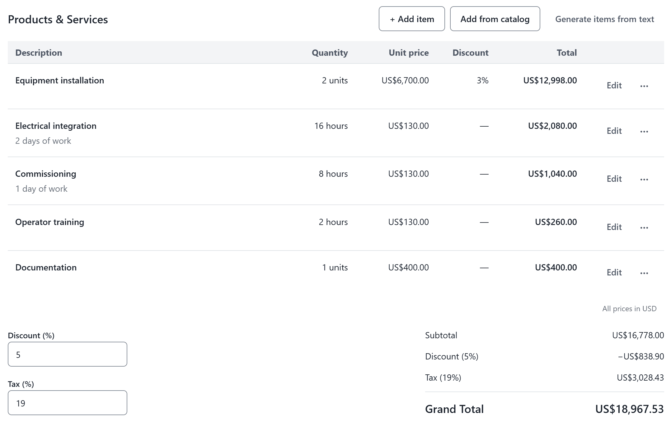
Task: Select the Subtotal value US$16,778.00
Action: 638,335
